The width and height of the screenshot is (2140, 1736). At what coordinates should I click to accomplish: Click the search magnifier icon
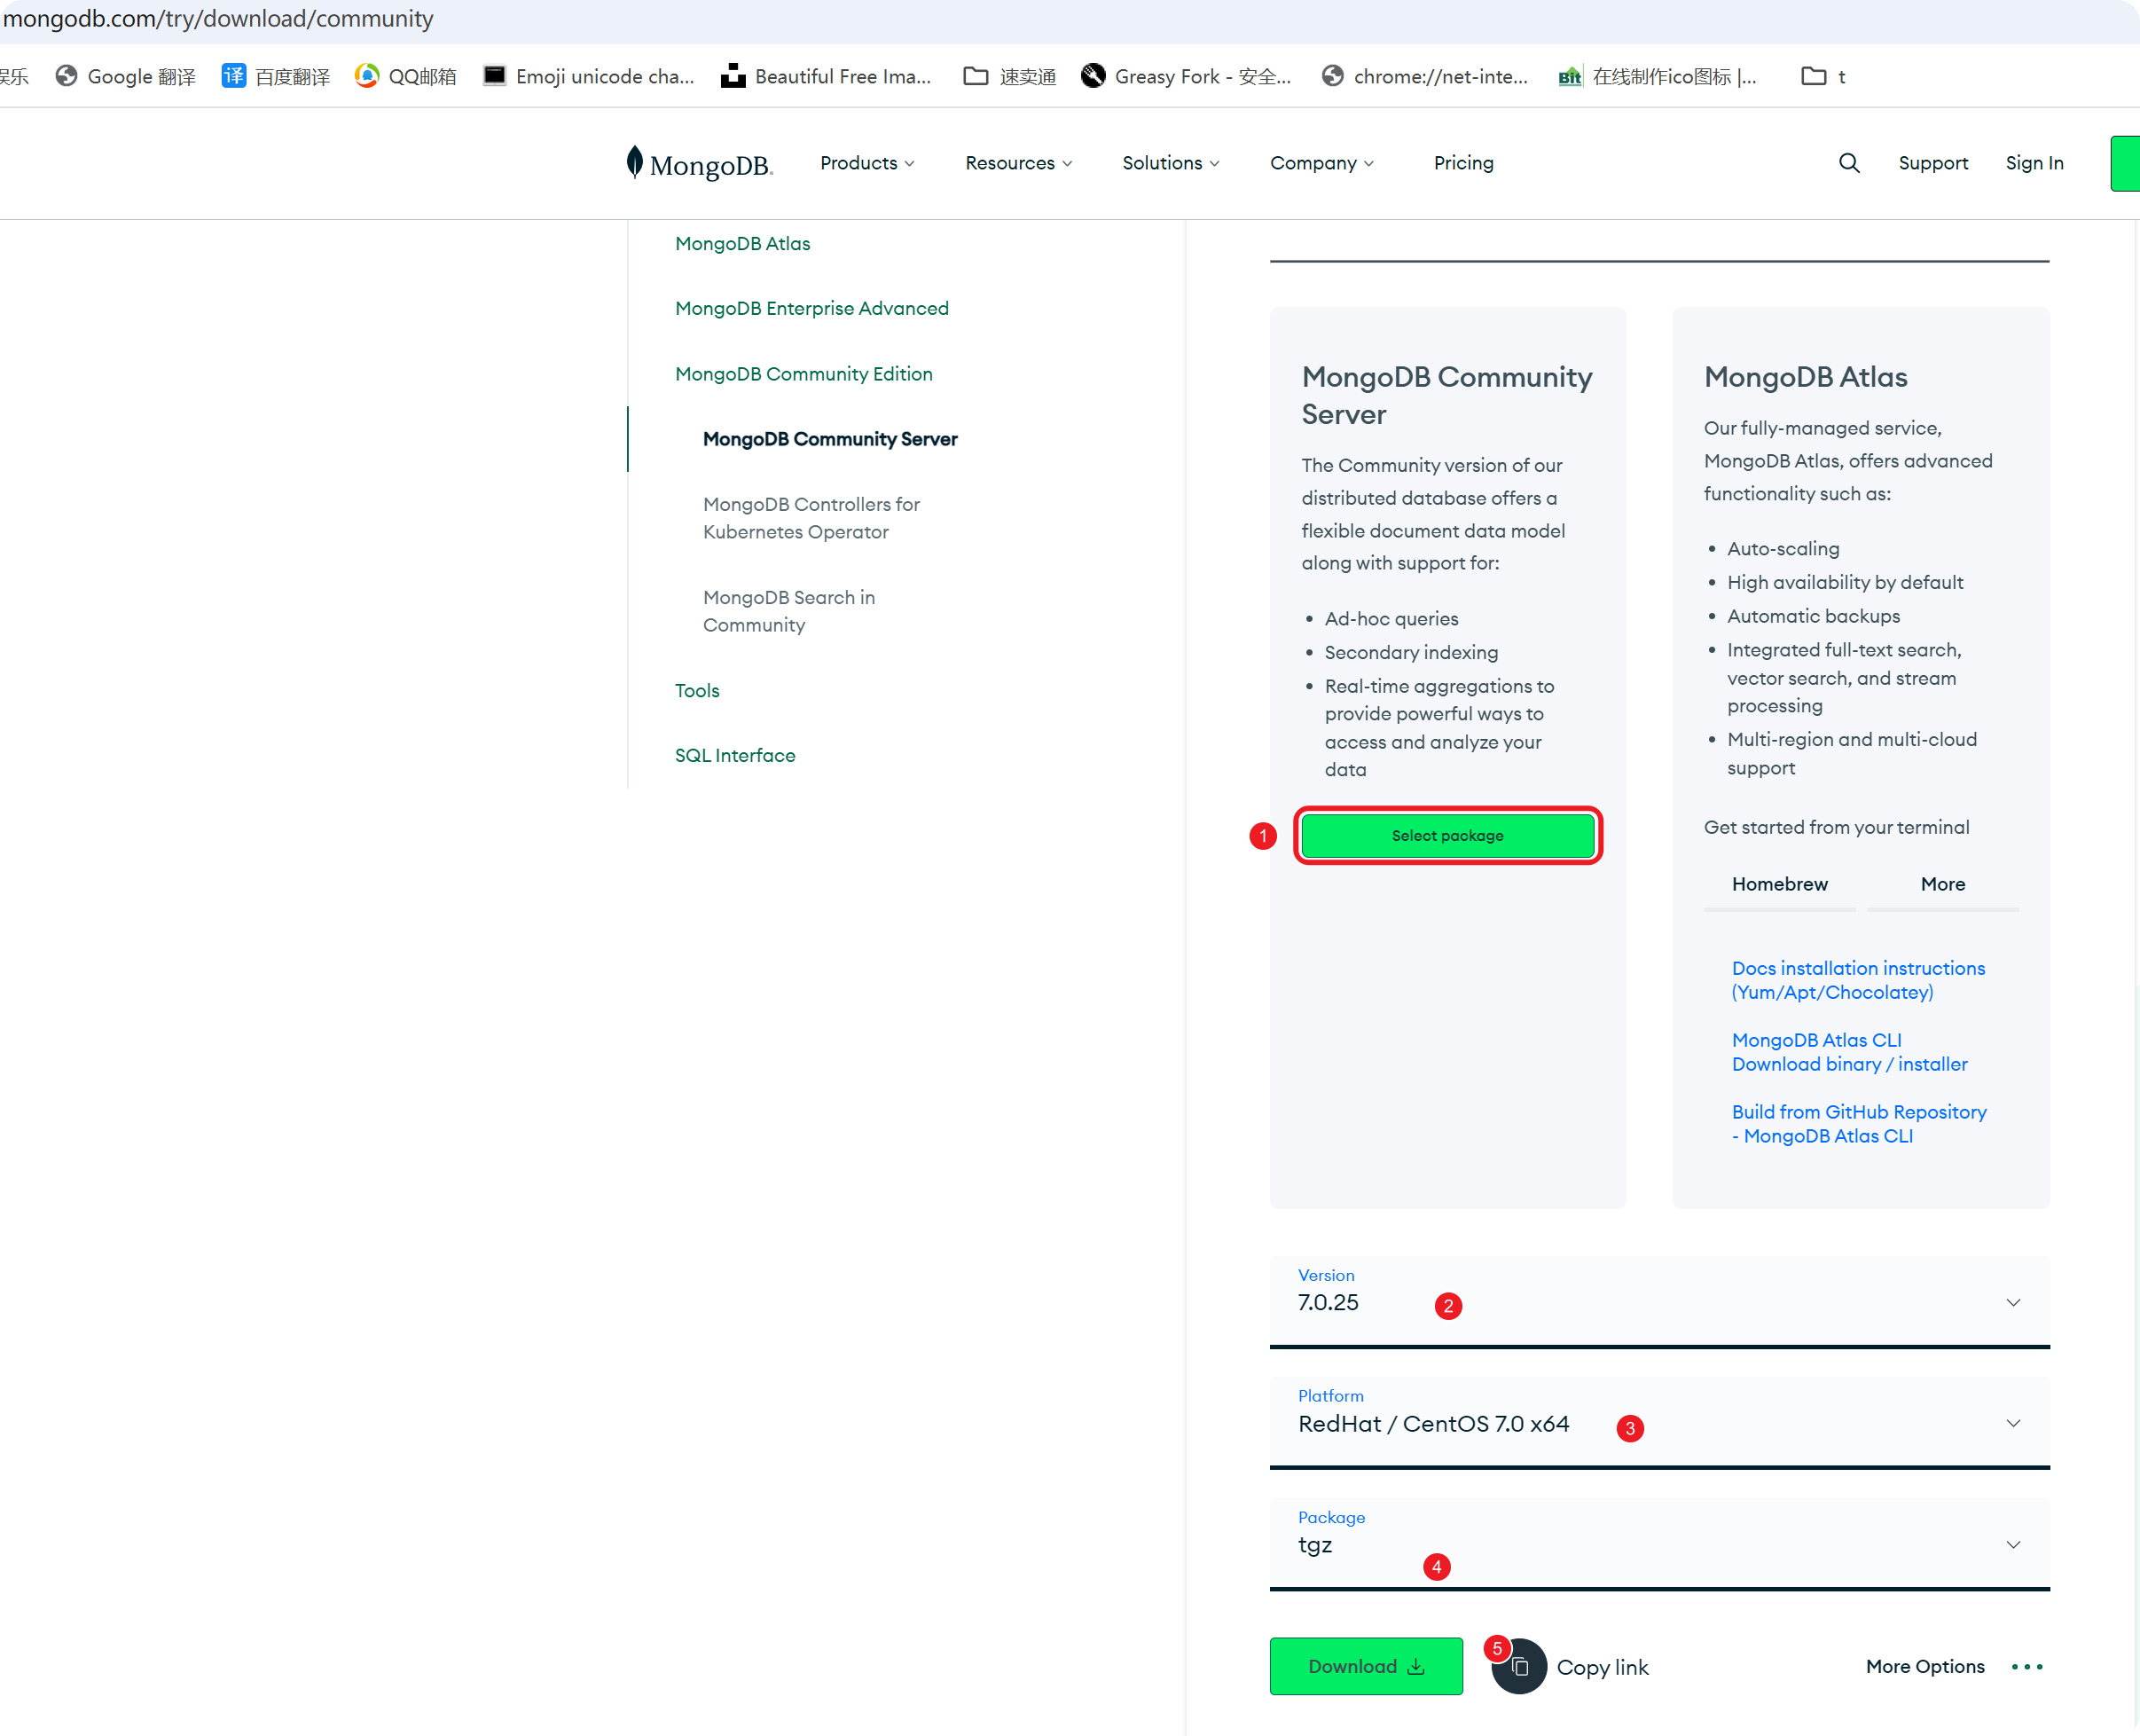click(1848, 163)
